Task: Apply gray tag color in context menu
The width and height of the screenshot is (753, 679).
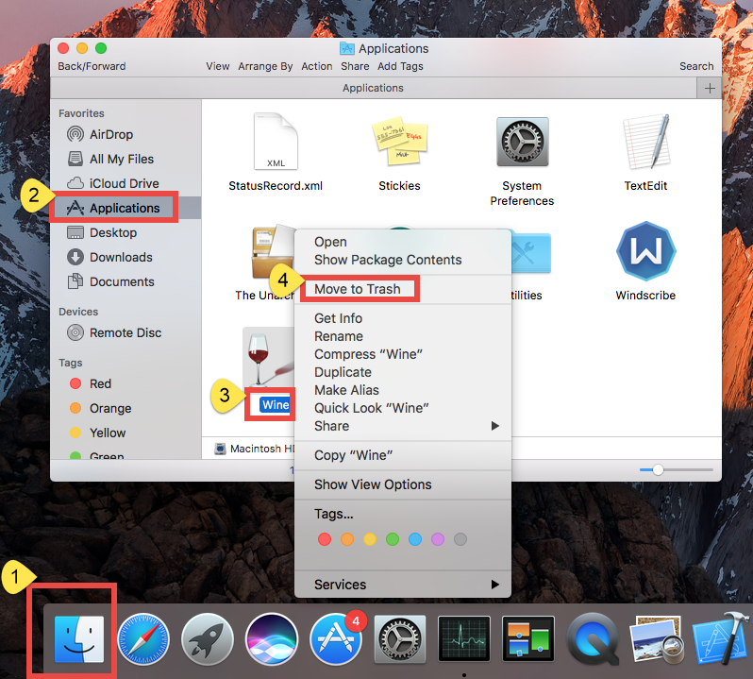Action: (x=460, y=539)
